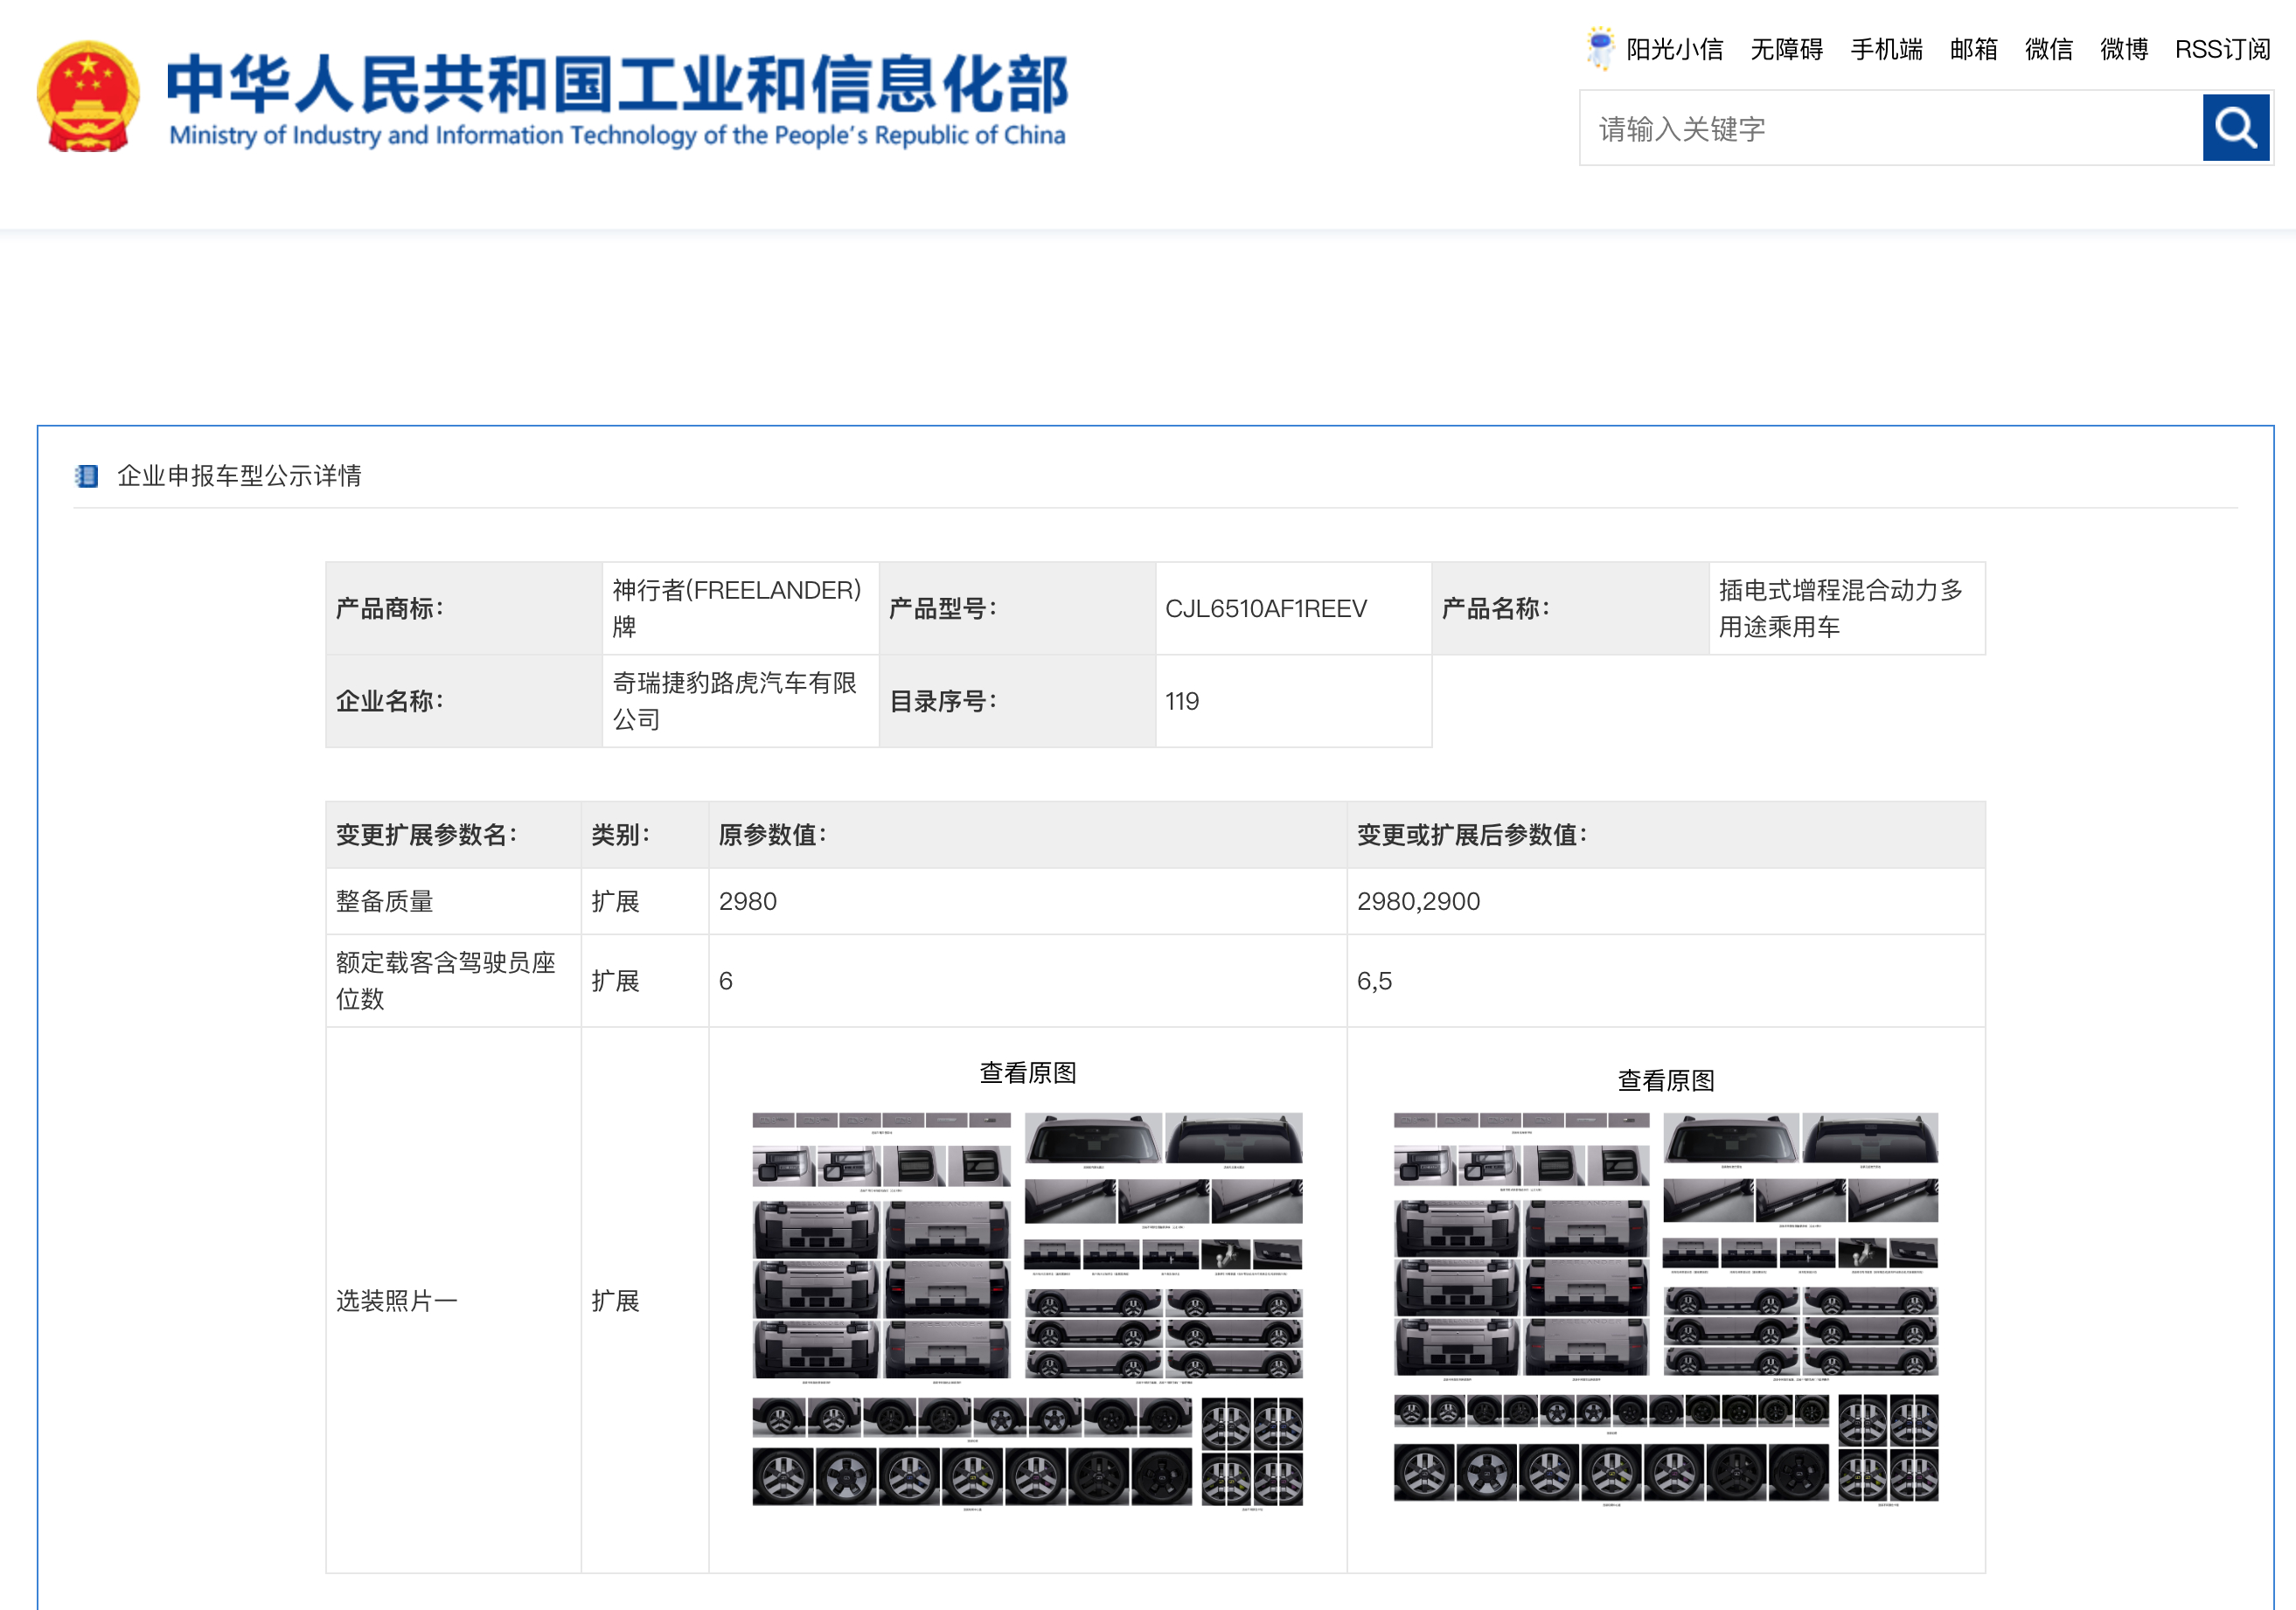Click the 企业名称 label cell

click(x=464, y=701)
